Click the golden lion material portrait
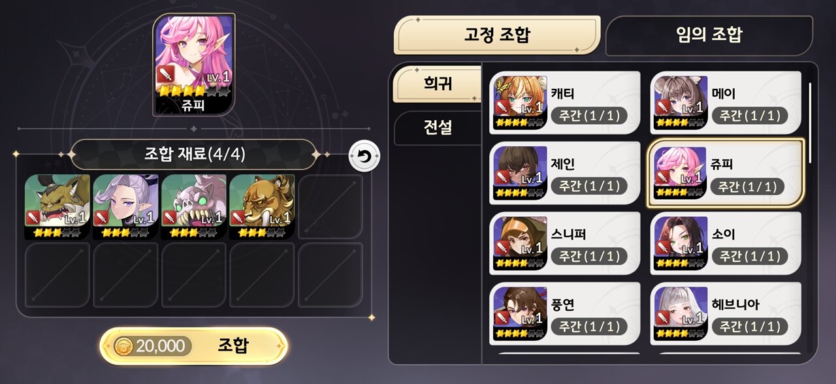This screenshot has width=836, height=384. 262,206
